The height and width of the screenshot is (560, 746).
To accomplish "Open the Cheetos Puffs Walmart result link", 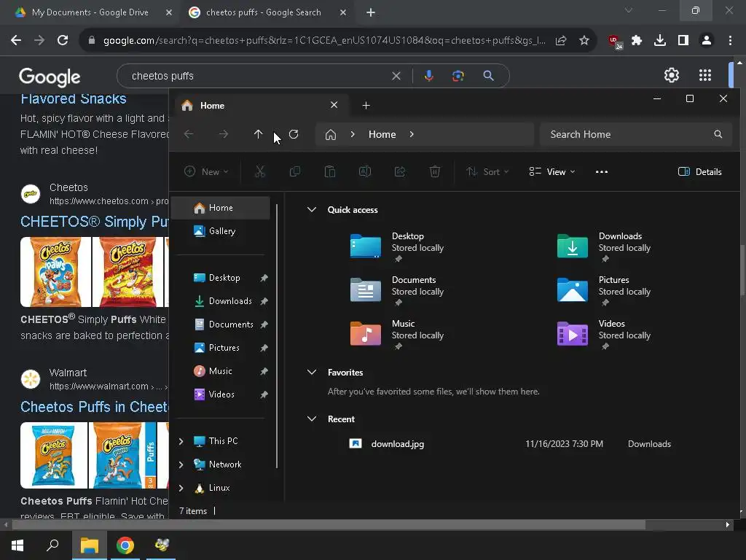I will 95,407.
